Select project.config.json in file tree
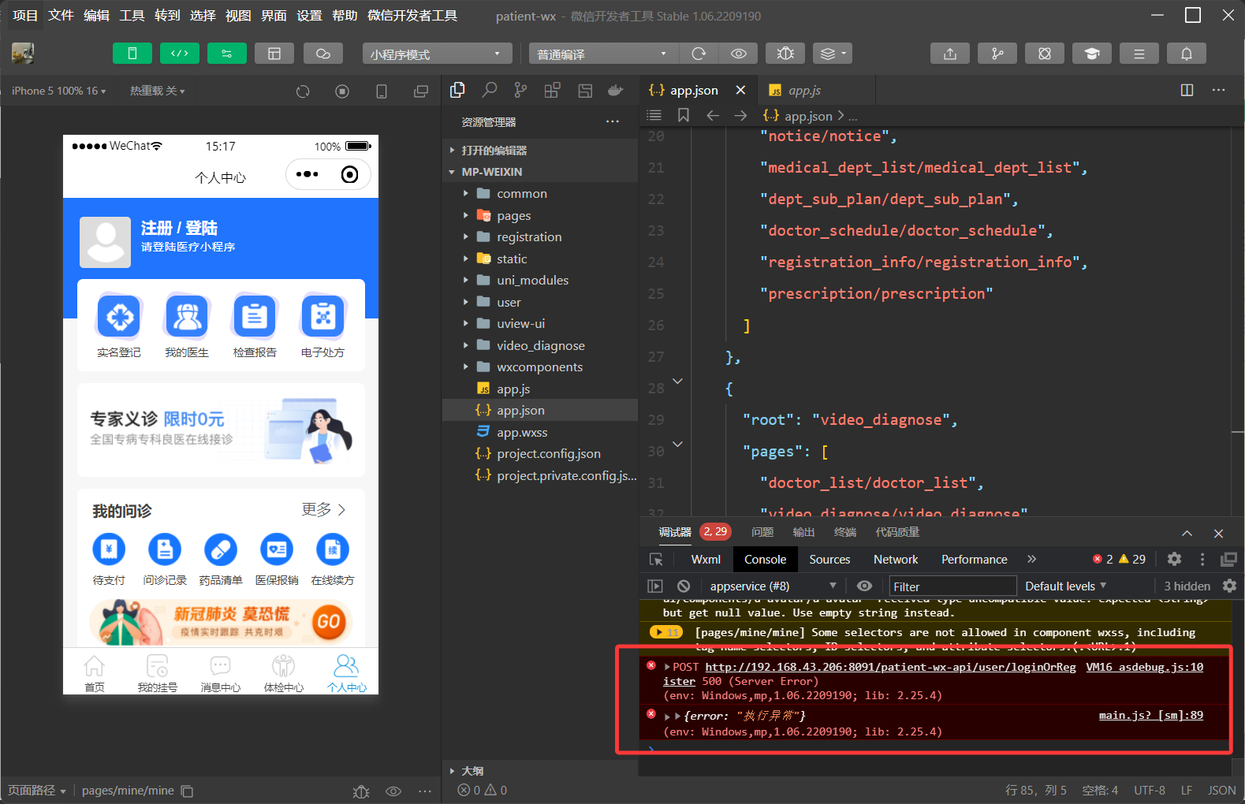This screenshot has height=804, width=1245. pos(548,454)
